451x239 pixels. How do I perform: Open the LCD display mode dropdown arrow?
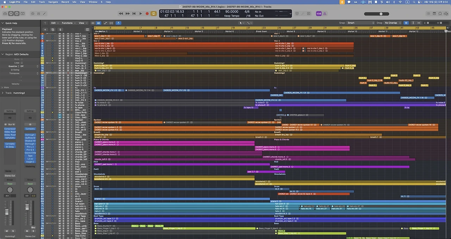290,14
